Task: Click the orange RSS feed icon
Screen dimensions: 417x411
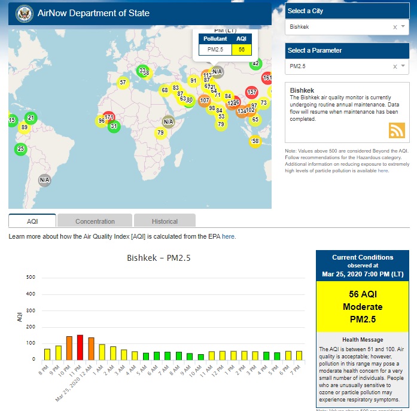Action: click(397, 130)
